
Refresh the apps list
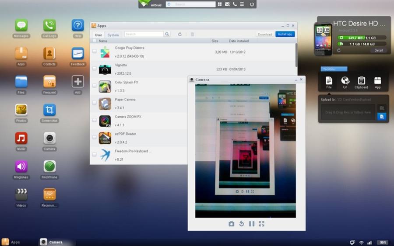[x=179, y=35]
